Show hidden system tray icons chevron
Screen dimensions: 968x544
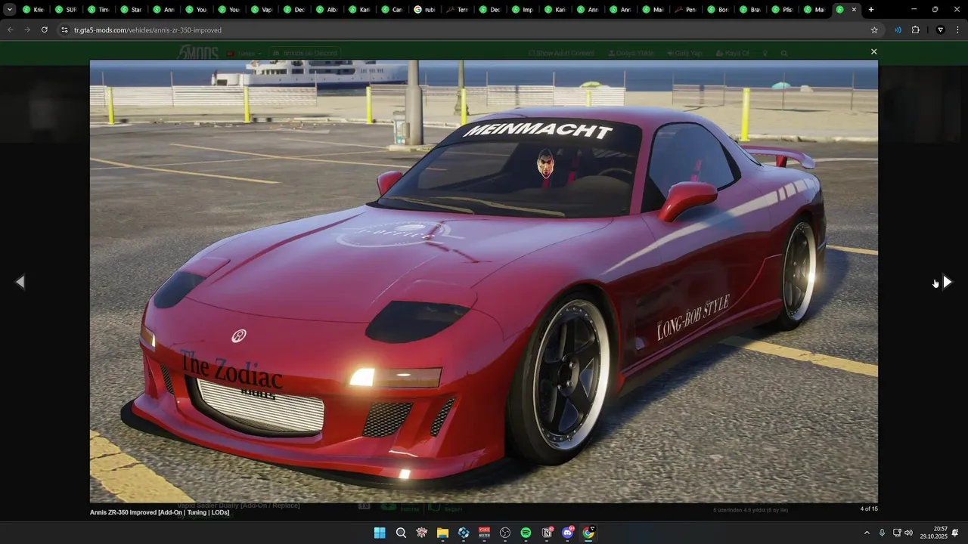[867, 533]
